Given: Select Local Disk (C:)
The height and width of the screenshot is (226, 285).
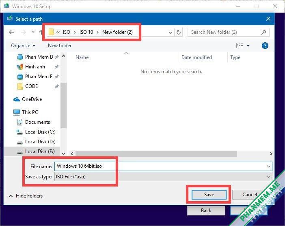Looking at the screenshot, I should click(x=36, y=132).
